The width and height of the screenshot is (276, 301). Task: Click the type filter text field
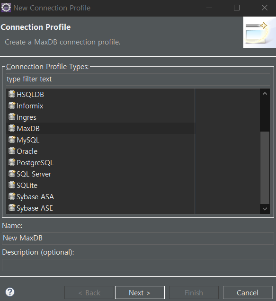(x=138, y=80)
